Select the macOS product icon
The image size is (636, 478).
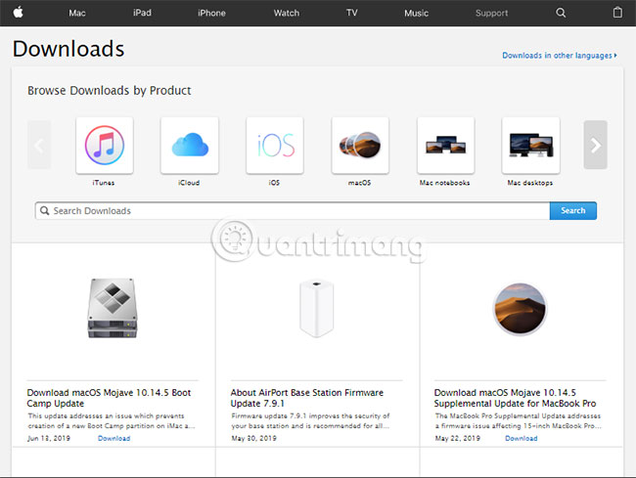point(360,146)
